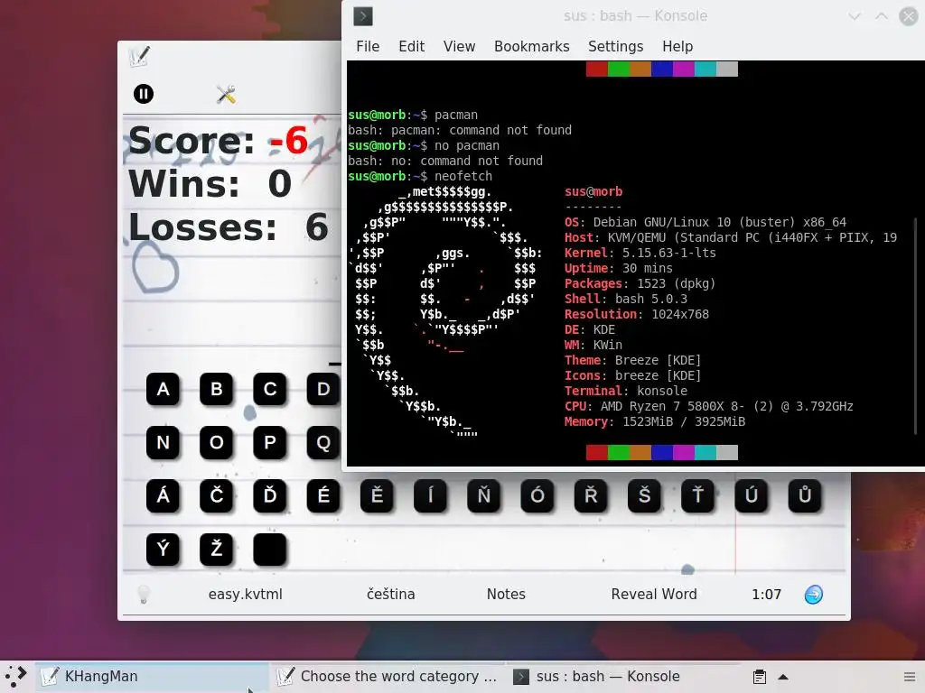This screenshot has height=693, width=925.
Task: Switch to 'Choose the word category' taskbar entry
Action: 388,677
